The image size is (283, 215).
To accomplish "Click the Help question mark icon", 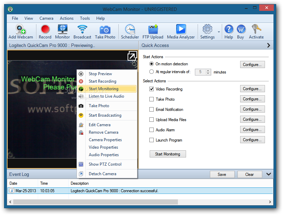I will point(229,29).
